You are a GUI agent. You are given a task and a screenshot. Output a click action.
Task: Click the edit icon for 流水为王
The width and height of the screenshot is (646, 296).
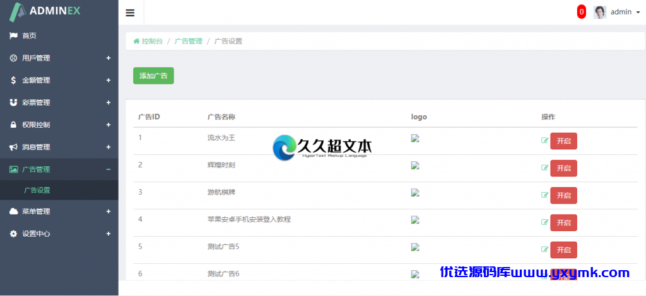[x=544, y=140]
